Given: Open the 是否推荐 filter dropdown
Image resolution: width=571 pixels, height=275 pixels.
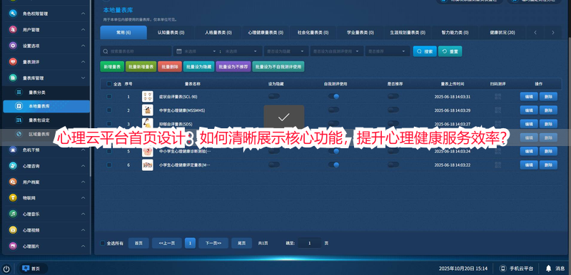Looking at the screenshot, I should [x=388, y=51].
